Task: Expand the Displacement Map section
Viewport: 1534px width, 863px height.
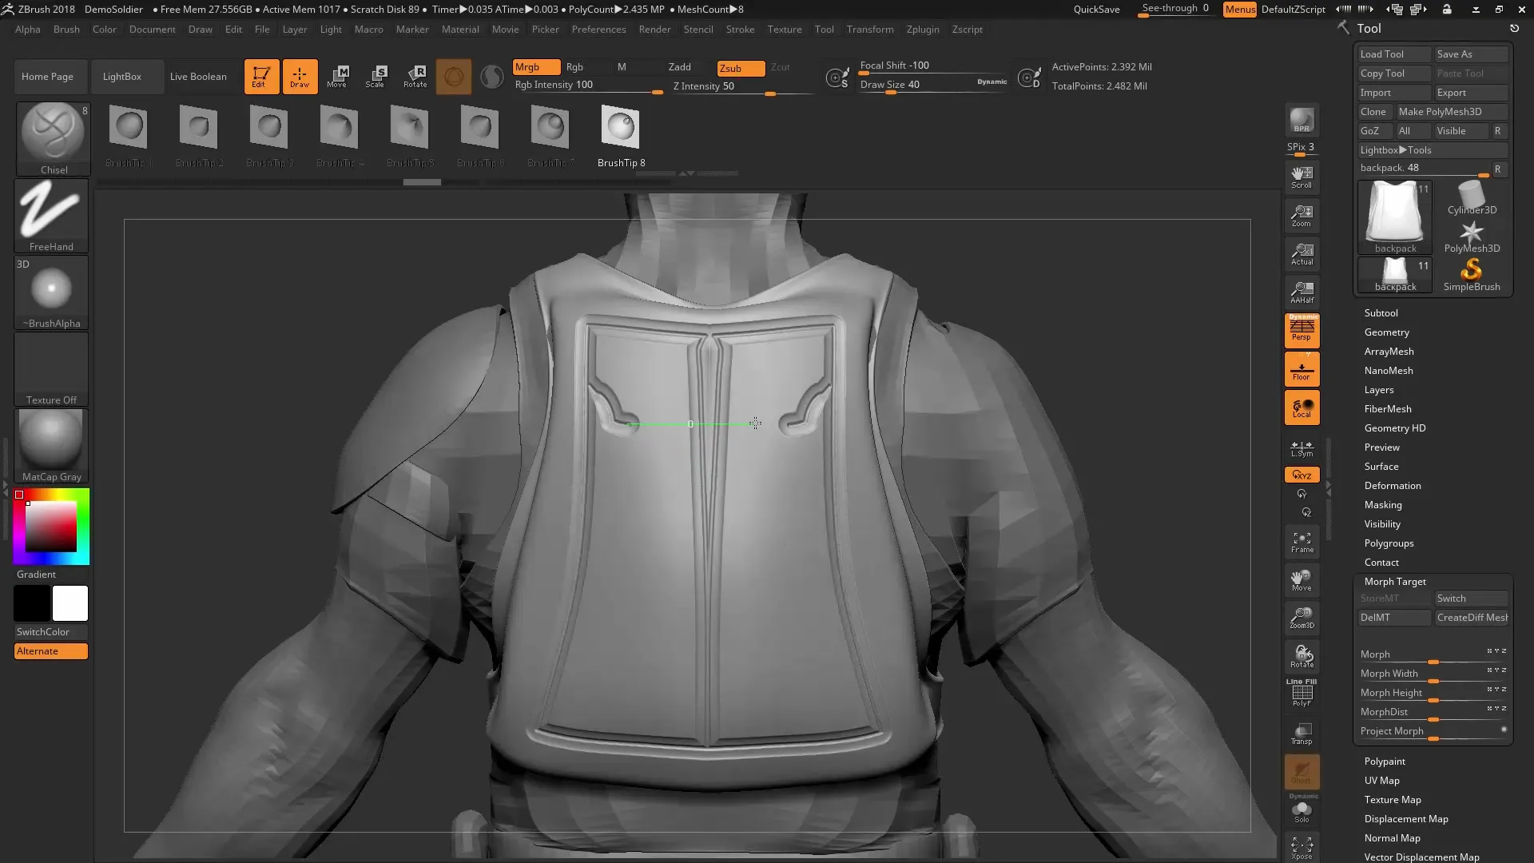Action: [1406, 819]
